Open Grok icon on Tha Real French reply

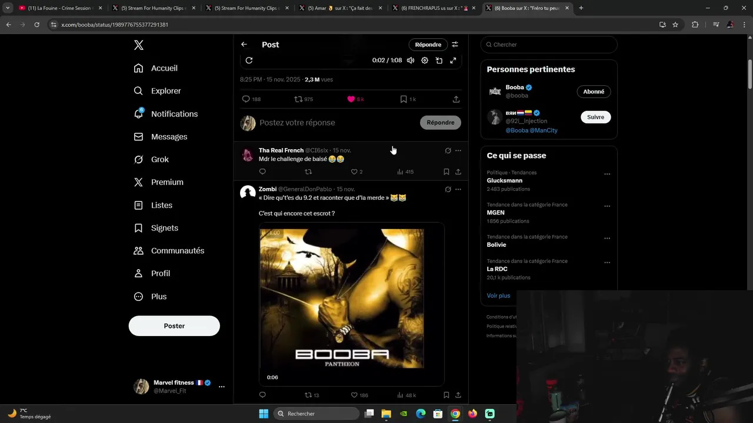coord(448,150)
